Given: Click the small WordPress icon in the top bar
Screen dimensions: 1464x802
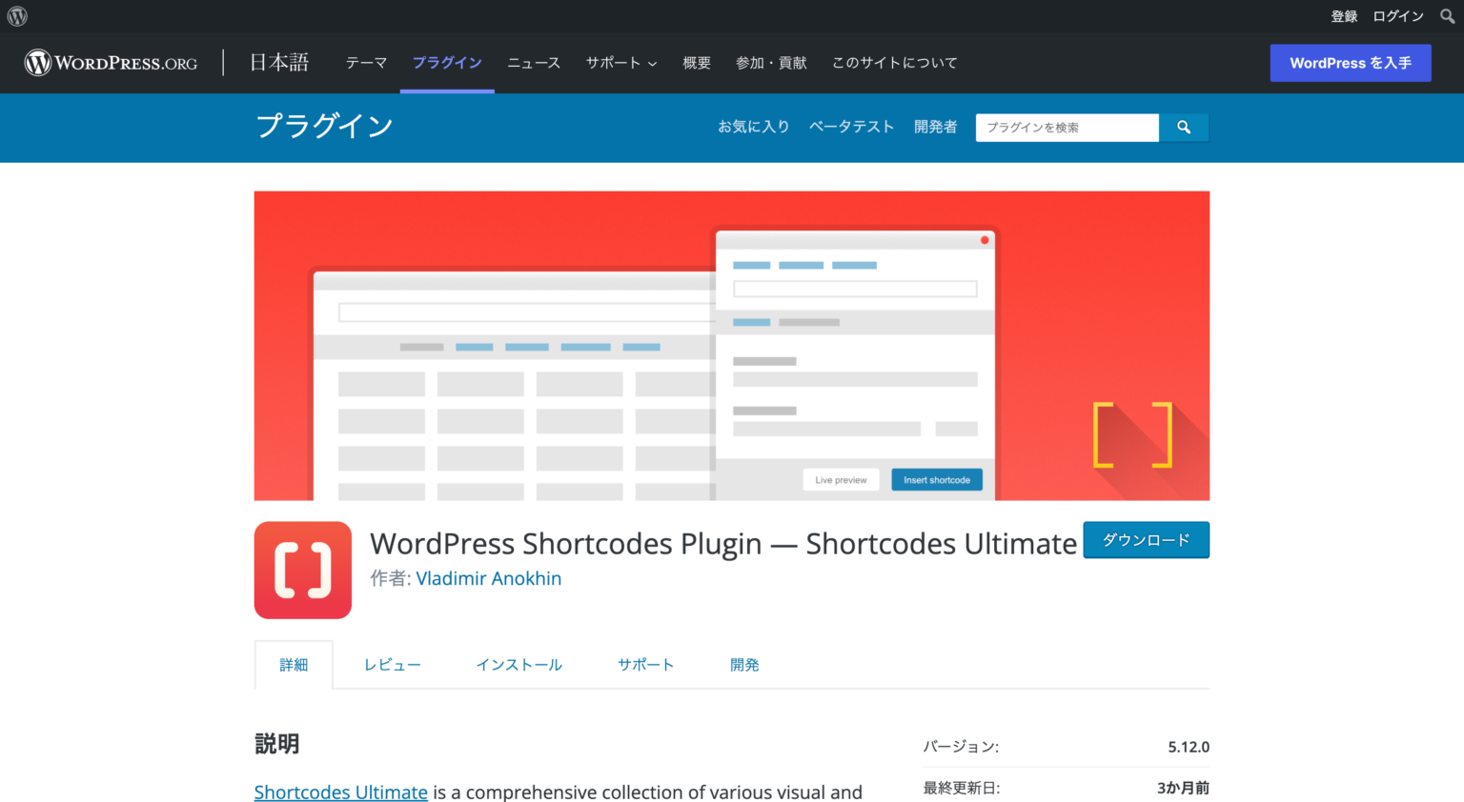Looking at the screenshot, I should [x=16, y=15].
